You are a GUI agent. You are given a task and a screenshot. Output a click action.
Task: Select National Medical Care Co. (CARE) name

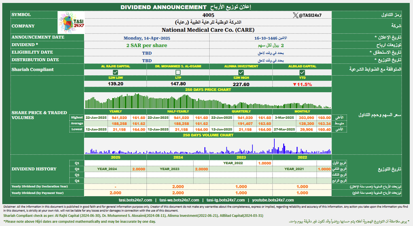[208, 30]
